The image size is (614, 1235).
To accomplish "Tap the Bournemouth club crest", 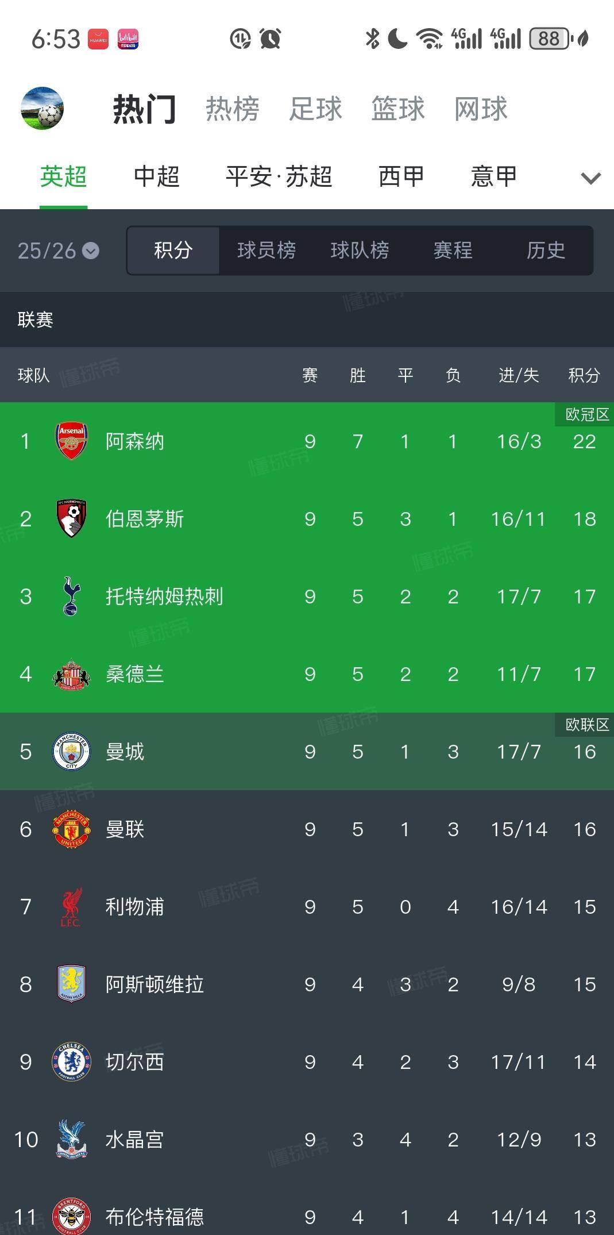I will 71,519.
